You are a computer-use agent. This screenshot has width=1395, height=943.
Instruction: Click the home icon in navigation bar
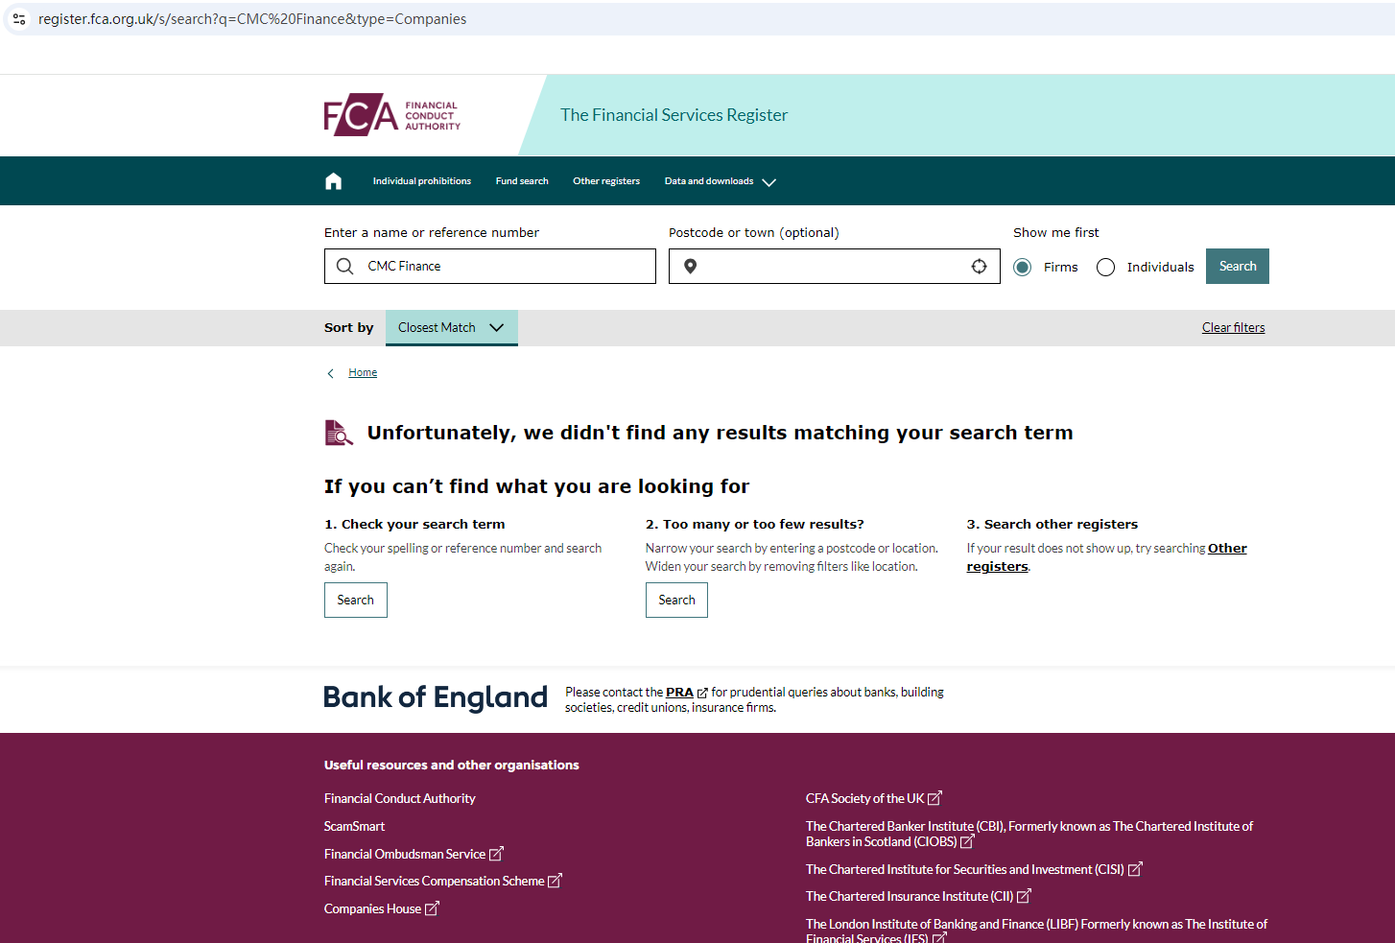point(333,181)
